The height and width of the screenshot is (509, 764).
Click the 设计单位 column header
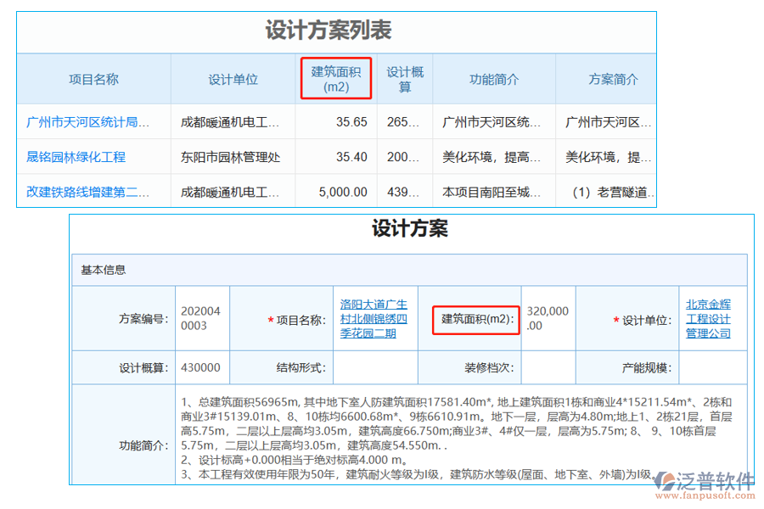[x=234, y=78]
